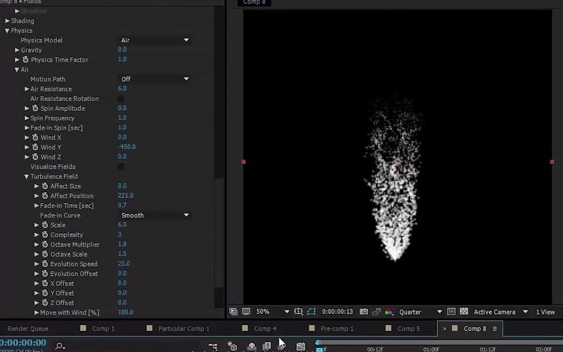Switch to the Comp 5 tab
The image size is (563, 352).
coord(409,329)
